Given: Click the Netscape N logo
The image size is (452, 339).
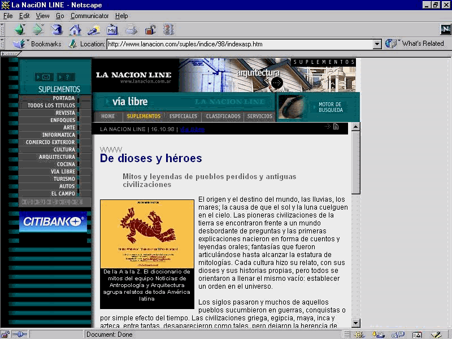Looking at the screenshot, I should [445, 29].
